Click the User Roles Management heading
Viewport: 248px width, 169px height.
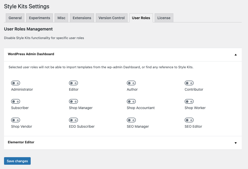(x=28, y=29)
